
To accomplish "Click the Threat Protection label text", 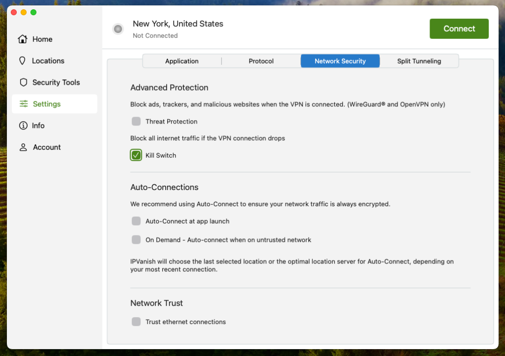I will pyautogui.click(x=171, y=122).
